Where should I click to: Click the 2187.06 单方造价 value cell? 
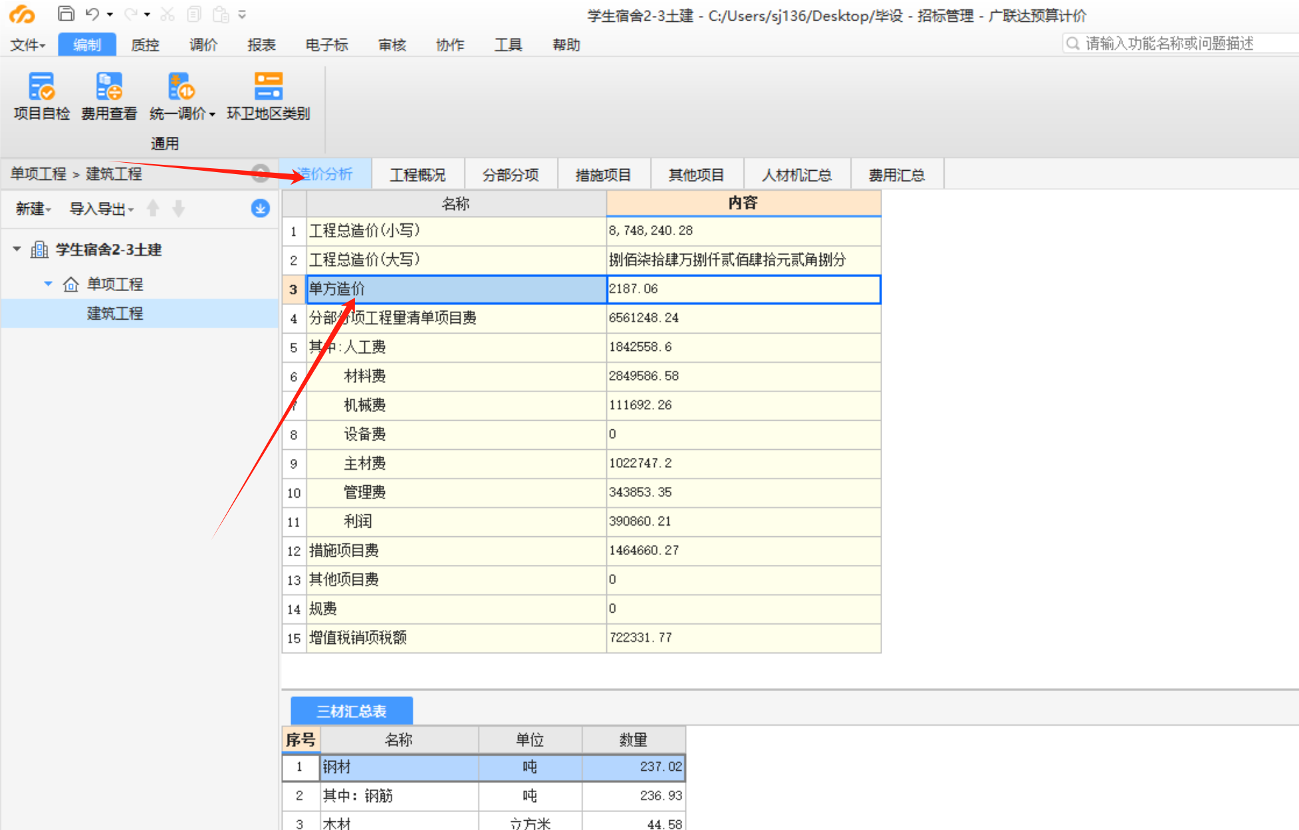[x=744, y=289]
